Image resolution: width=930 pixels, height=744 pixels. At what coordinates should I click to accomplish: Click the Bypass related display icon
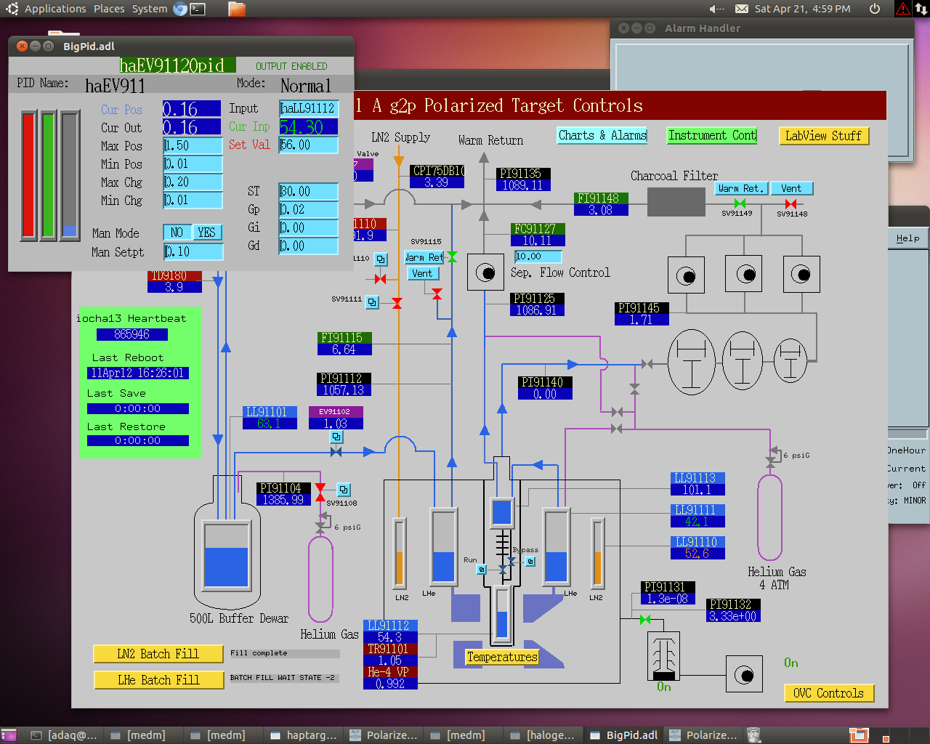click(x=530, y=561)
